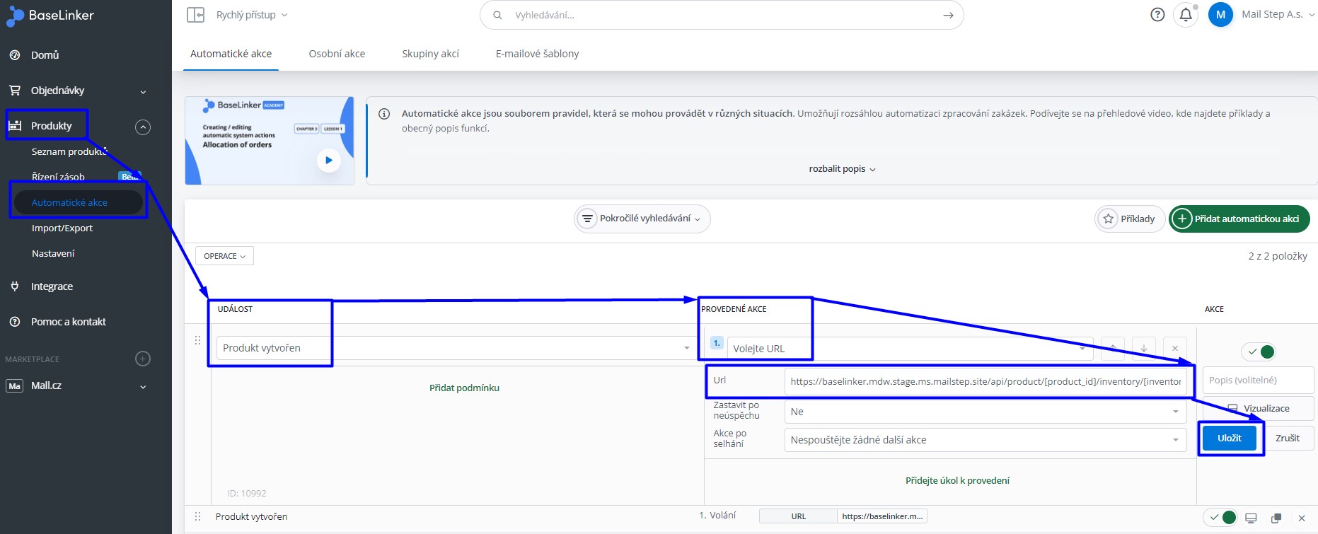Click the Uložit button

[x=1230, y=438]
